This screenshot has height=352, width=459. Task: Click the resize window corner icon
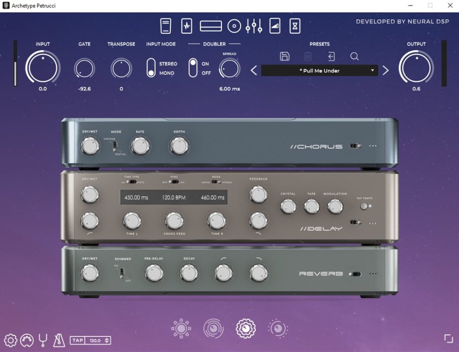click(x=448, y=339)
